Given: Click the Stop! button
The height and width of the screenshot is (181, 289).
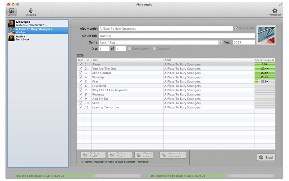Looking at the screenshot, I should click(x=266, y=157).
